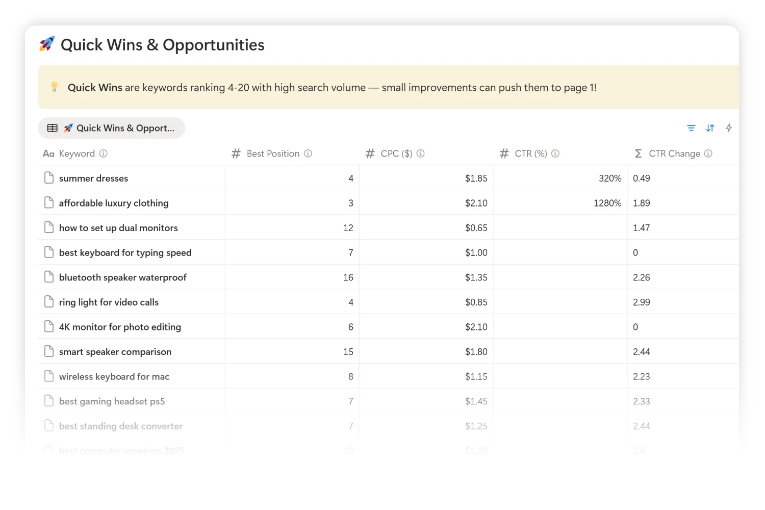Click the $1.35 CPC cell
765x510 pixels.
coord(426,277)
